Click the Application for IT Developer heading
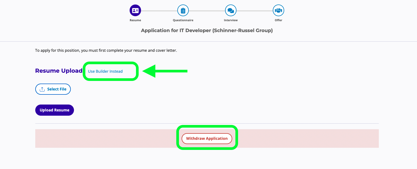Viewport: 417px width, 169px height. pos(207,31)
